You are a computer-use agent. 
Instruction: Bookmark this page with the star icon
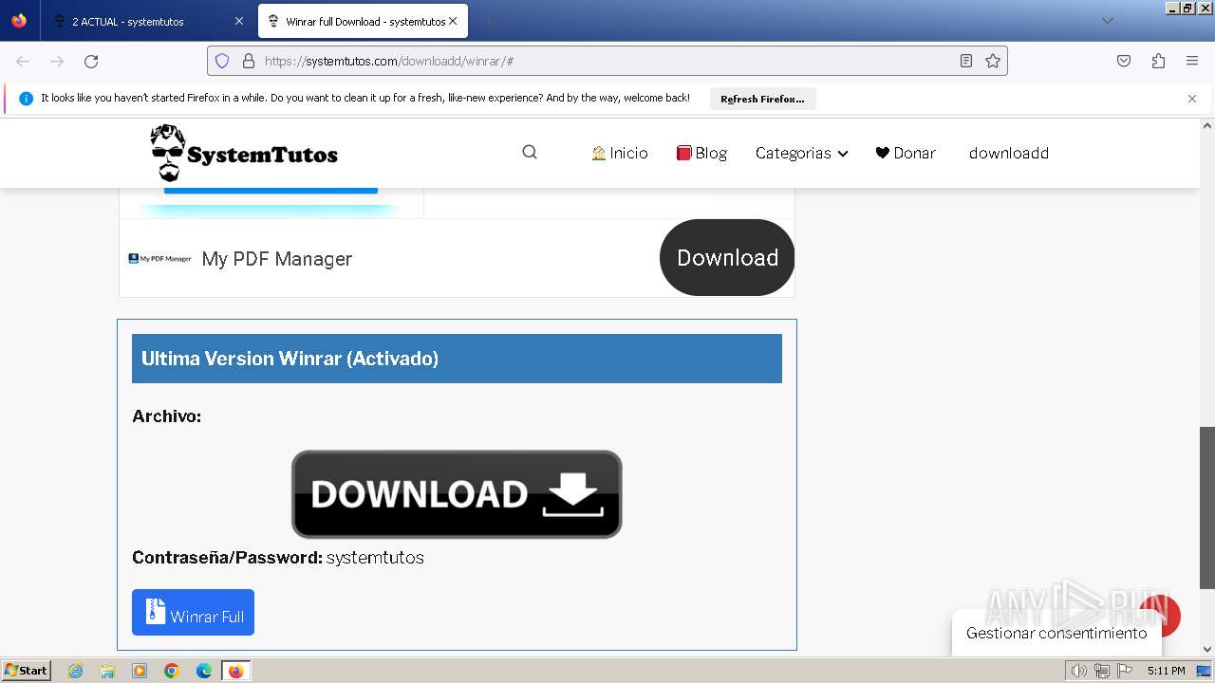pyautogui.click(x=993, y=61)
